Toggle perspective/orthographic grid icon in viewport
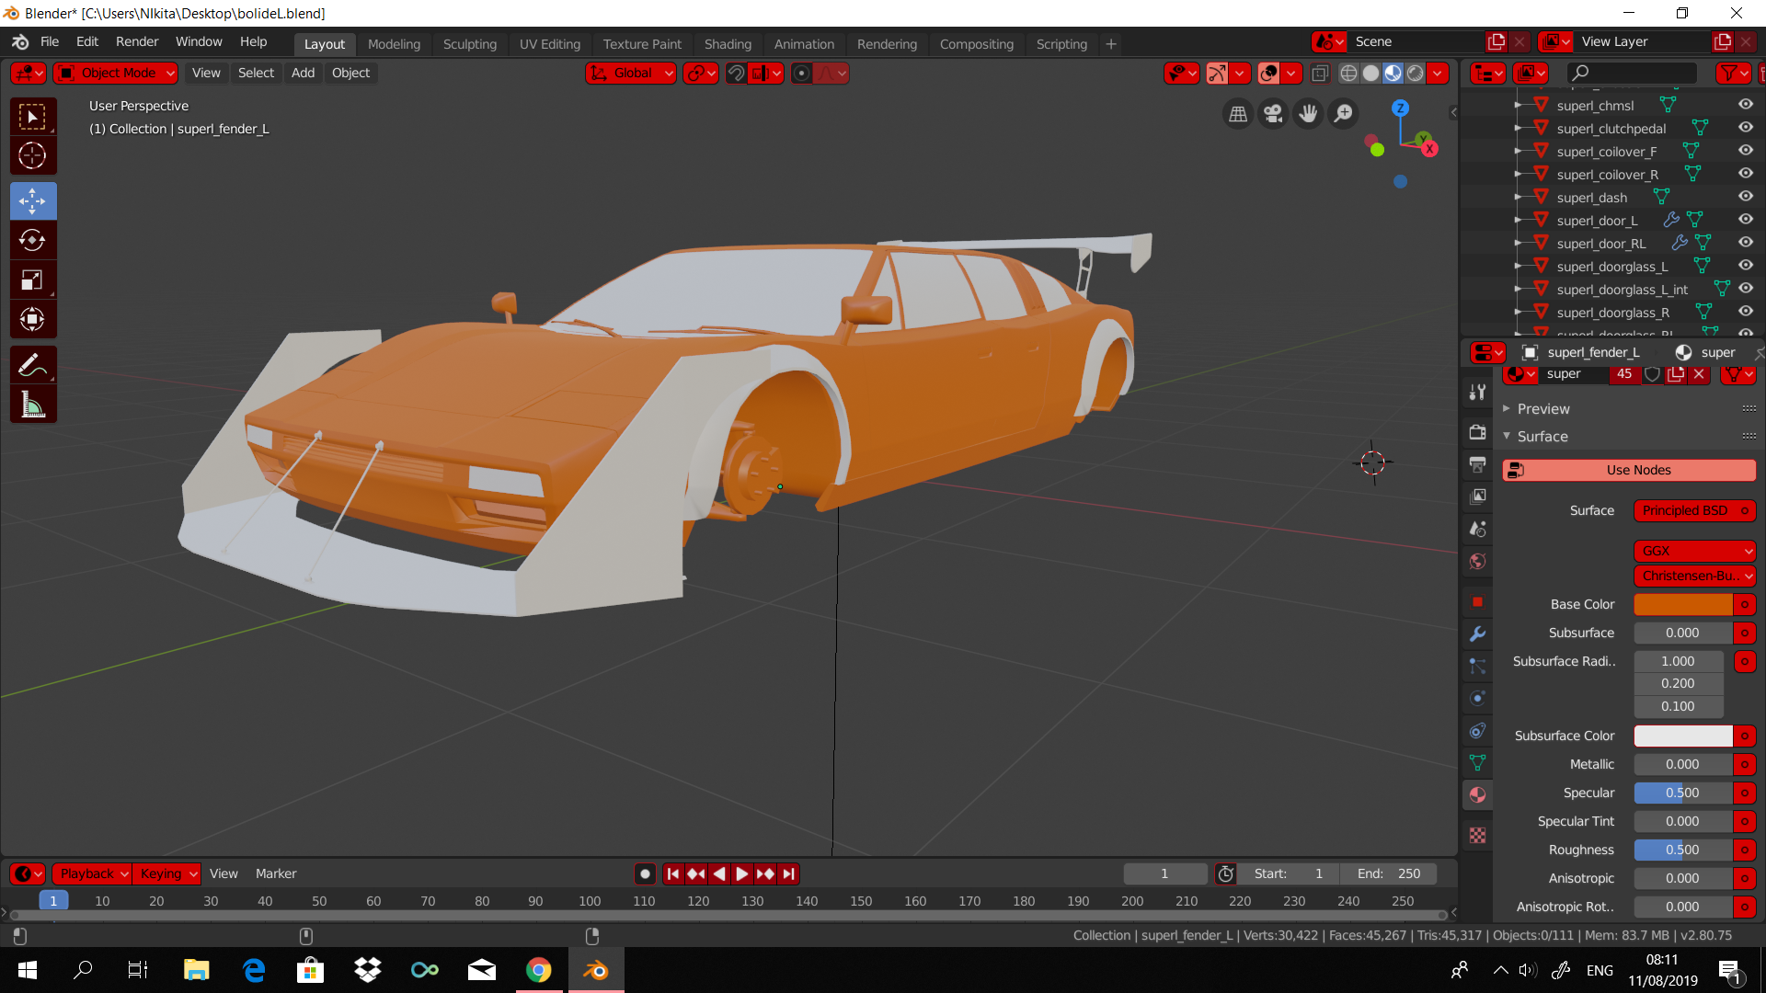The image size is (1766, 993). [x=1238, y=113]
